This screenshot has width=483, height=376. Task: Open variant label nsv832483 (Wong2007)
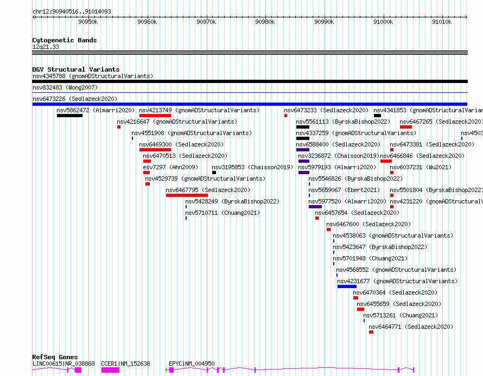65,87
